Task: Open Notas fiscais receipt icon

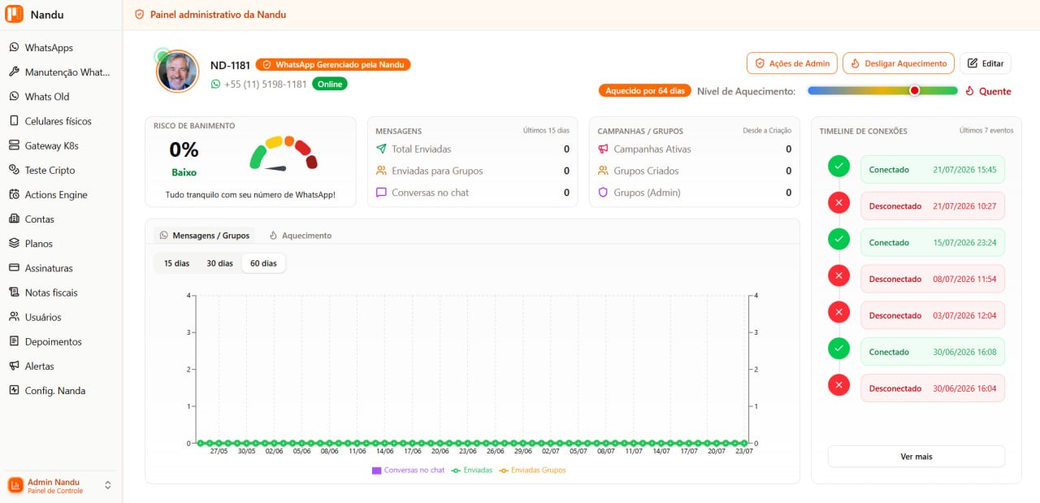Action: point(14,293)
